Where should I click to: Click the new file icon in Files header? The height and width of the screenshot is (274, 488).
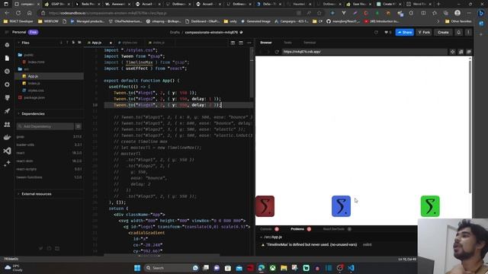(x=73, y=43)
